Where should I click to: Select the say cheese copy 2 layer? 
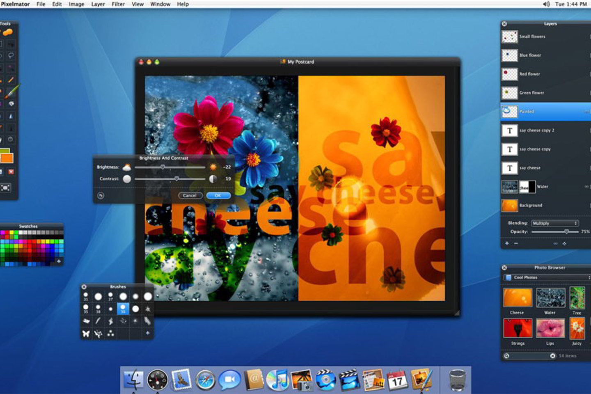[x=546, y=131]
